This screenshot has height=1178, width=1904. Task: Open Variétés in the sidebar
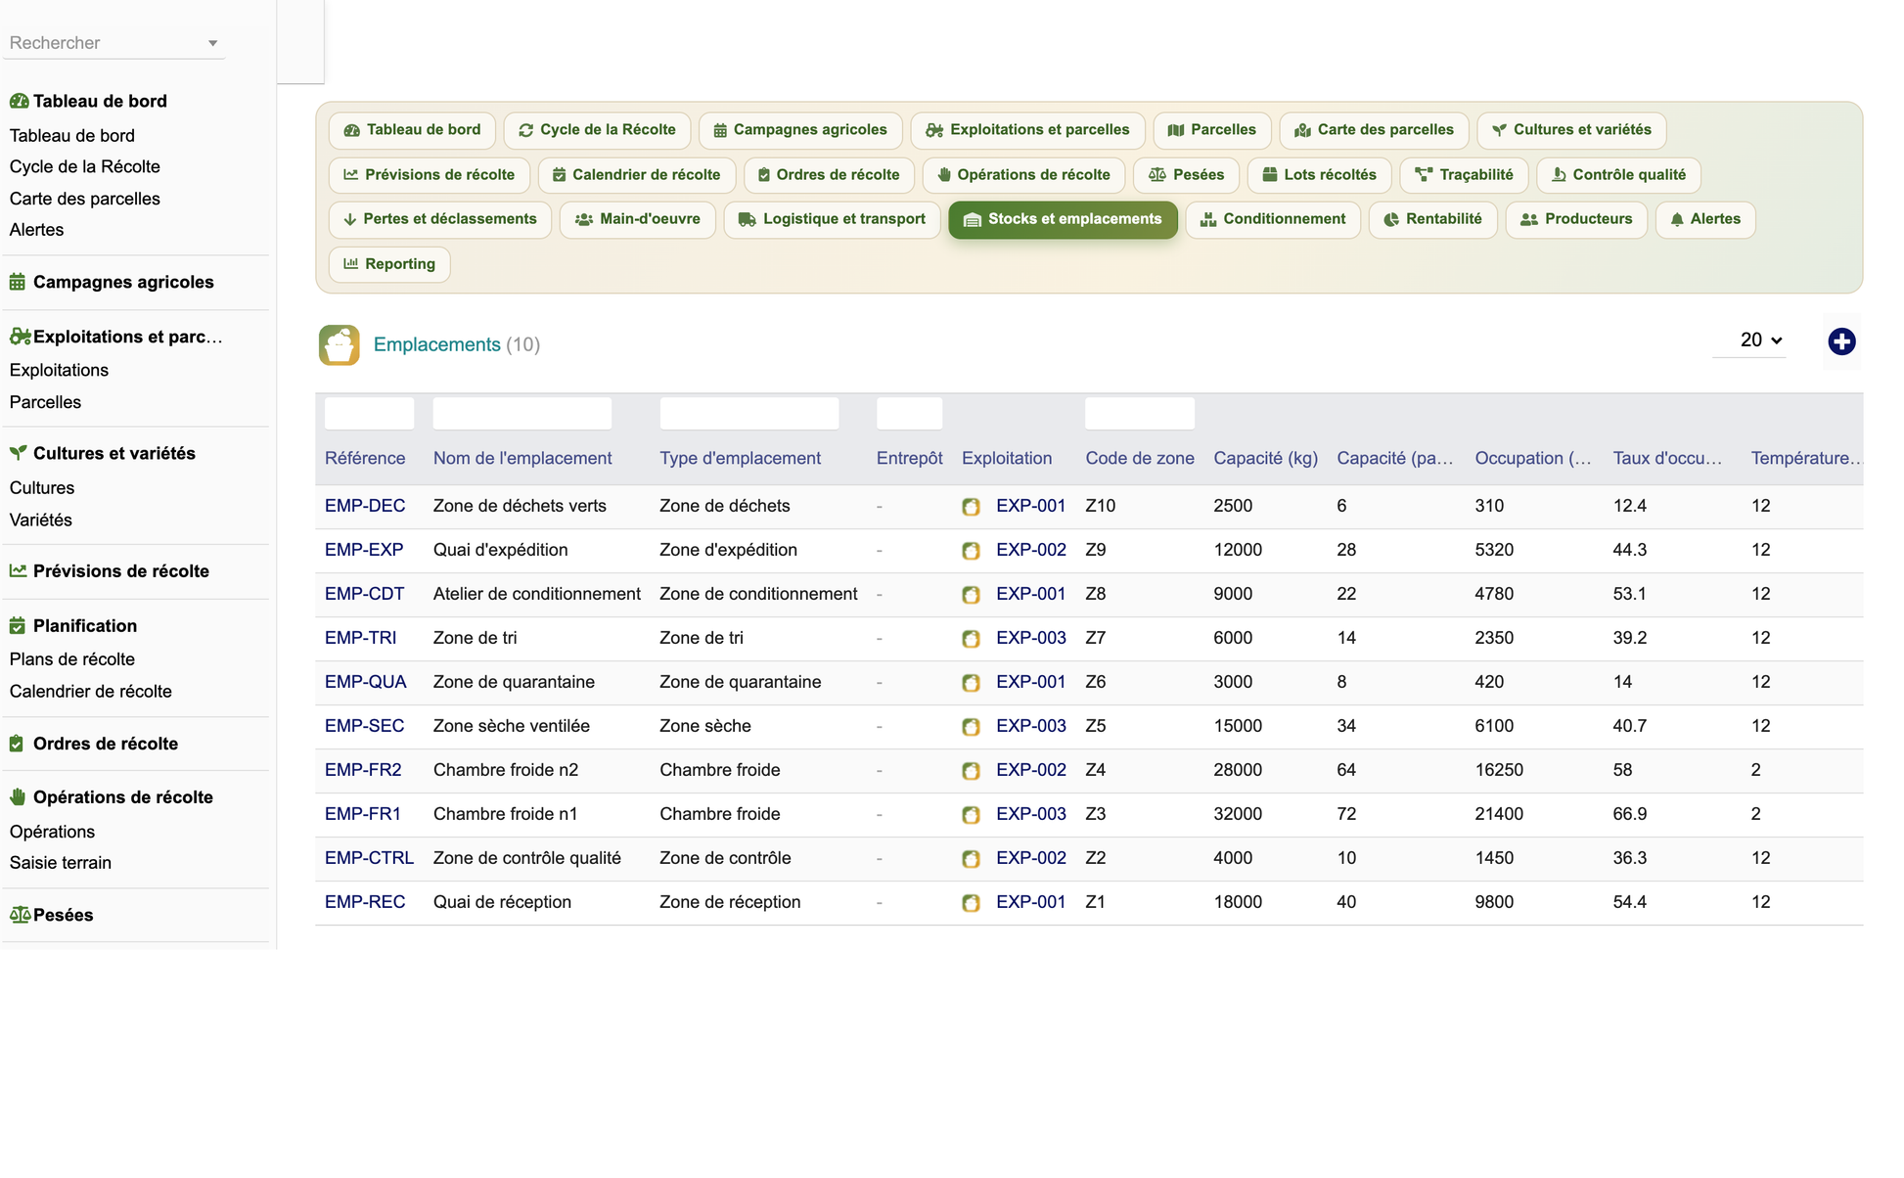click(x=41, y=521)
